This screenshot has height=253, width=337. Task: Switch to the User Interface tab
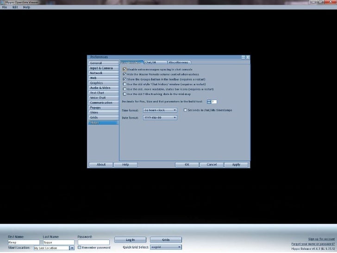(131, 62)
